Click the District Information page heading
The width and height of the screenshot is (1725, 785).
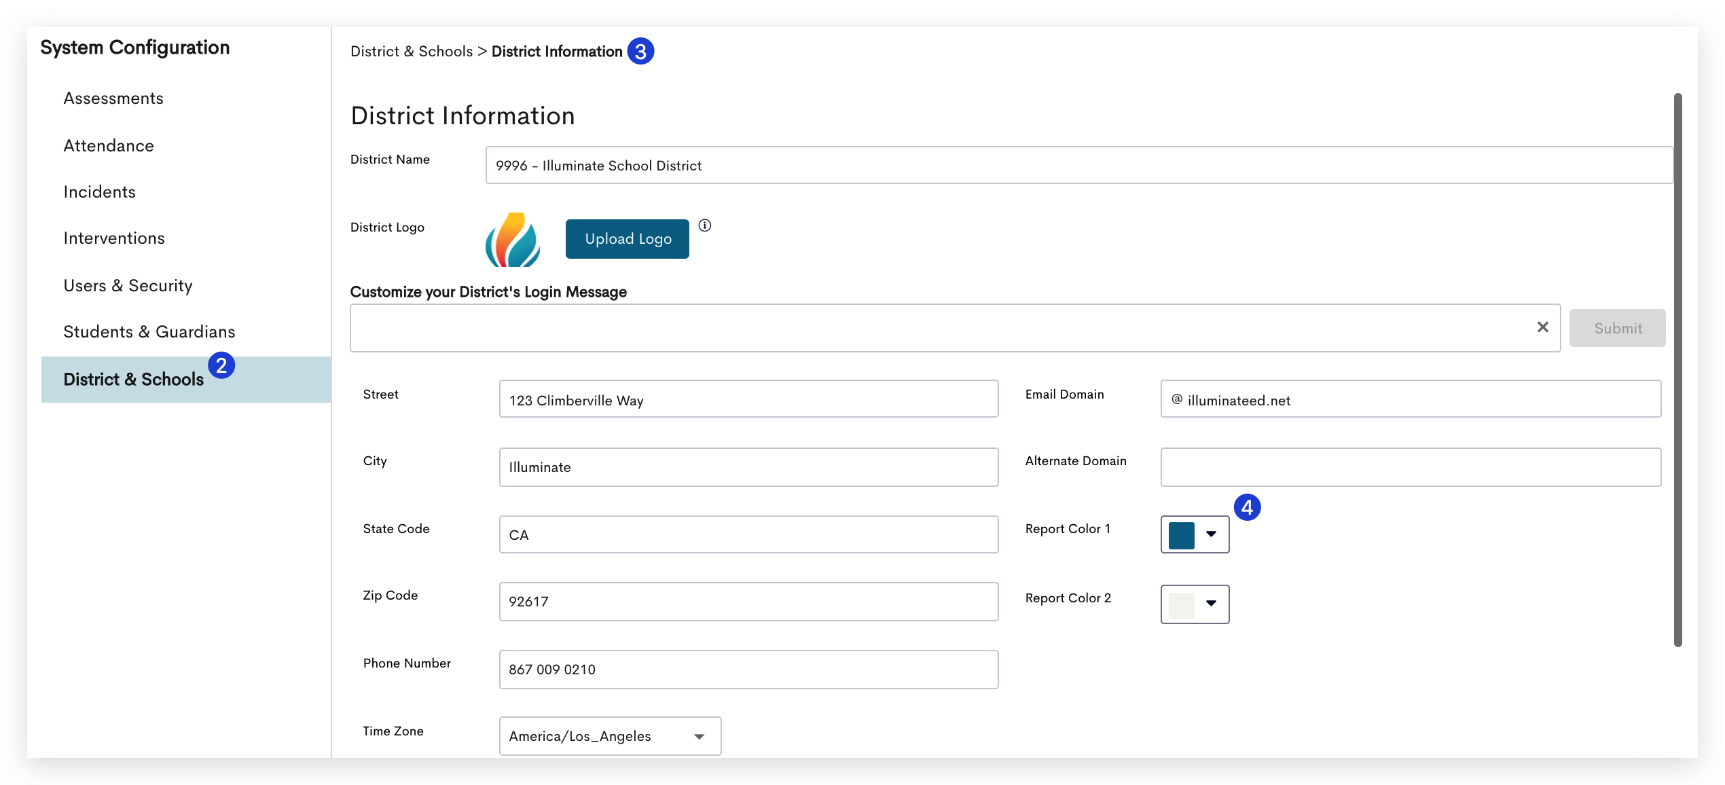pyautogui.click(x=462, y=115)
